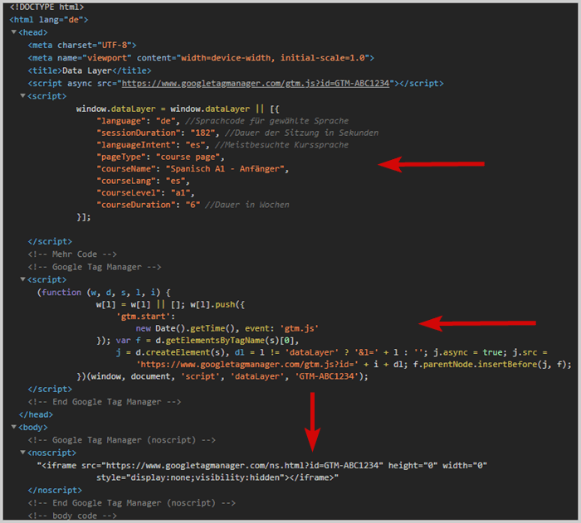Click the "language": "de" line
The height and width of the screenshot is (523, 581).
pyautogui.click(x=222, y=121)
